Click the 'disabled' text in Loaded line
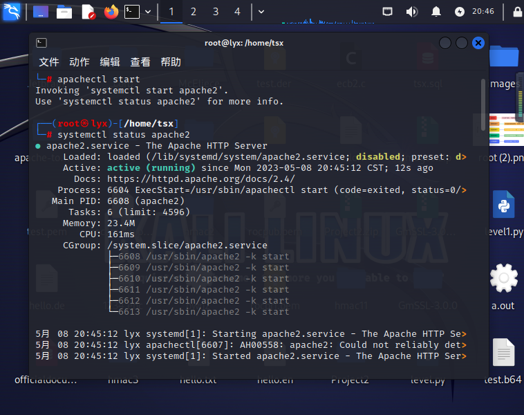524x415 pixels. tap(378, 157)
